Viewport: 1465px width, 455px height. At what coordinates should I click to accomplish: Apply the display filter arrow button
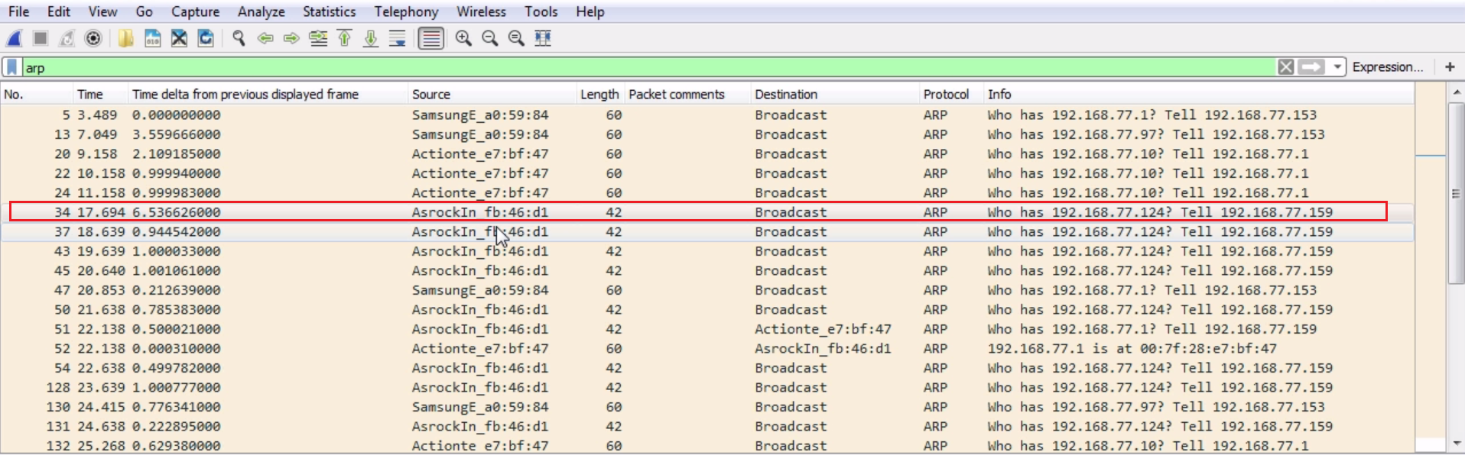pos(1312,67)
